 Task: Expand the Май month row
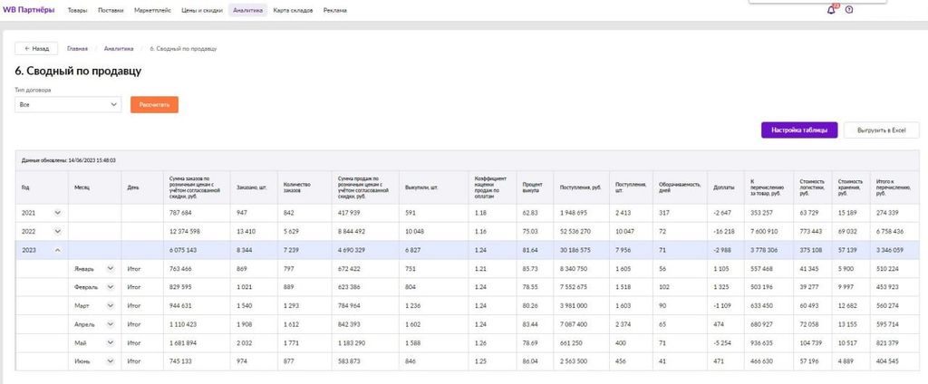110,342
